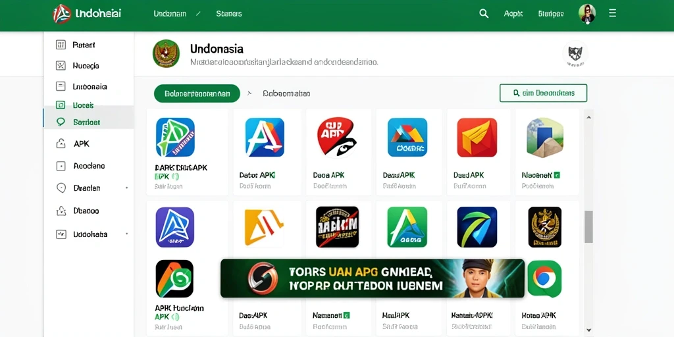674x337 pixels.
Task: Click the Lntooaiia sidebar icon
Action: [61, 86]
